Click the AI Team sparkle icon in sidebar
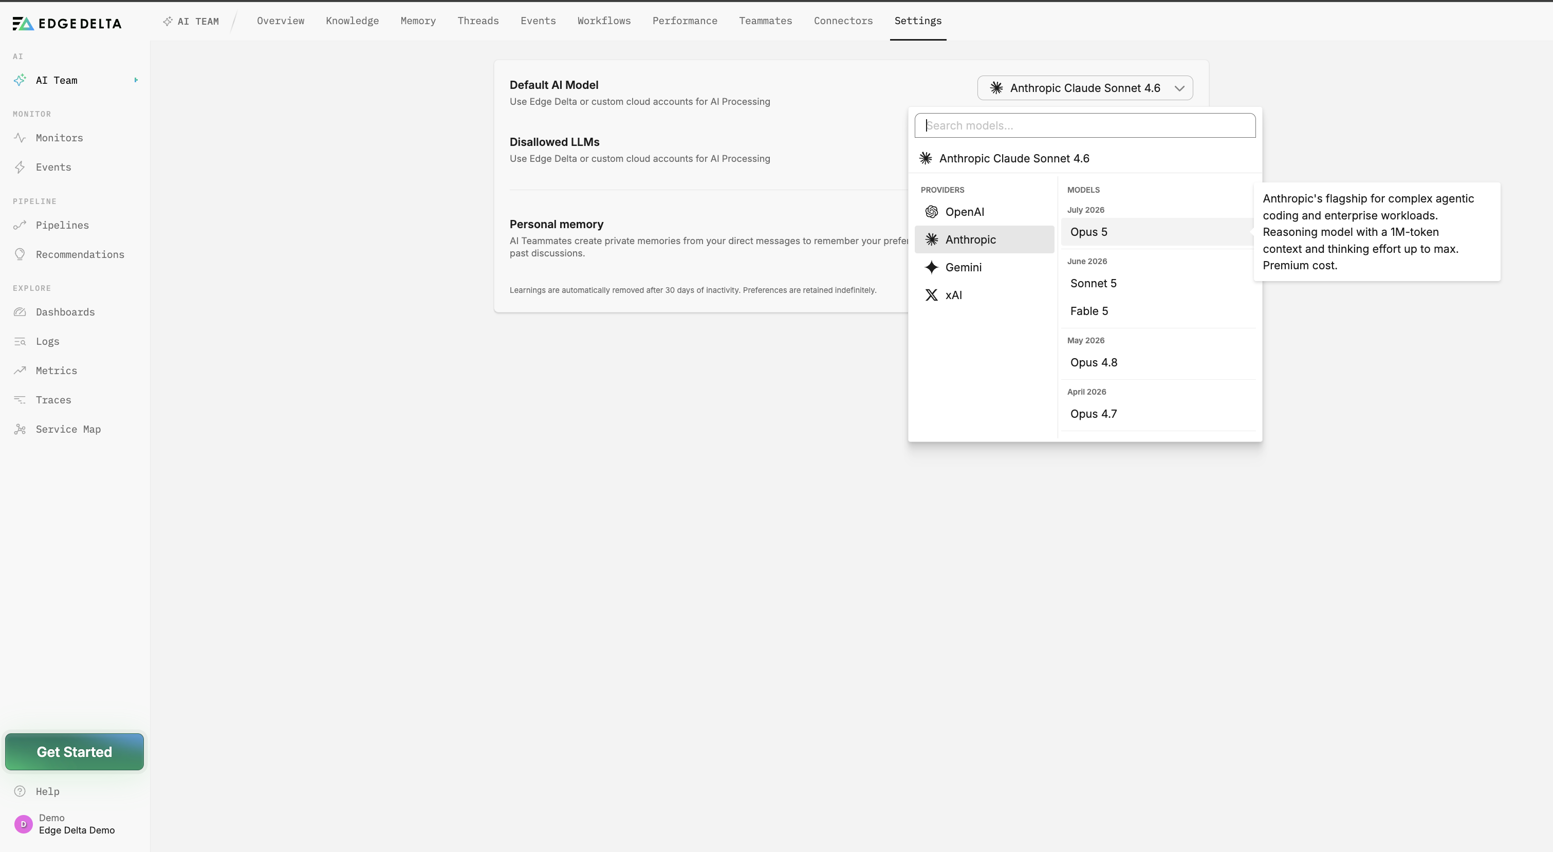 point(20,80)
